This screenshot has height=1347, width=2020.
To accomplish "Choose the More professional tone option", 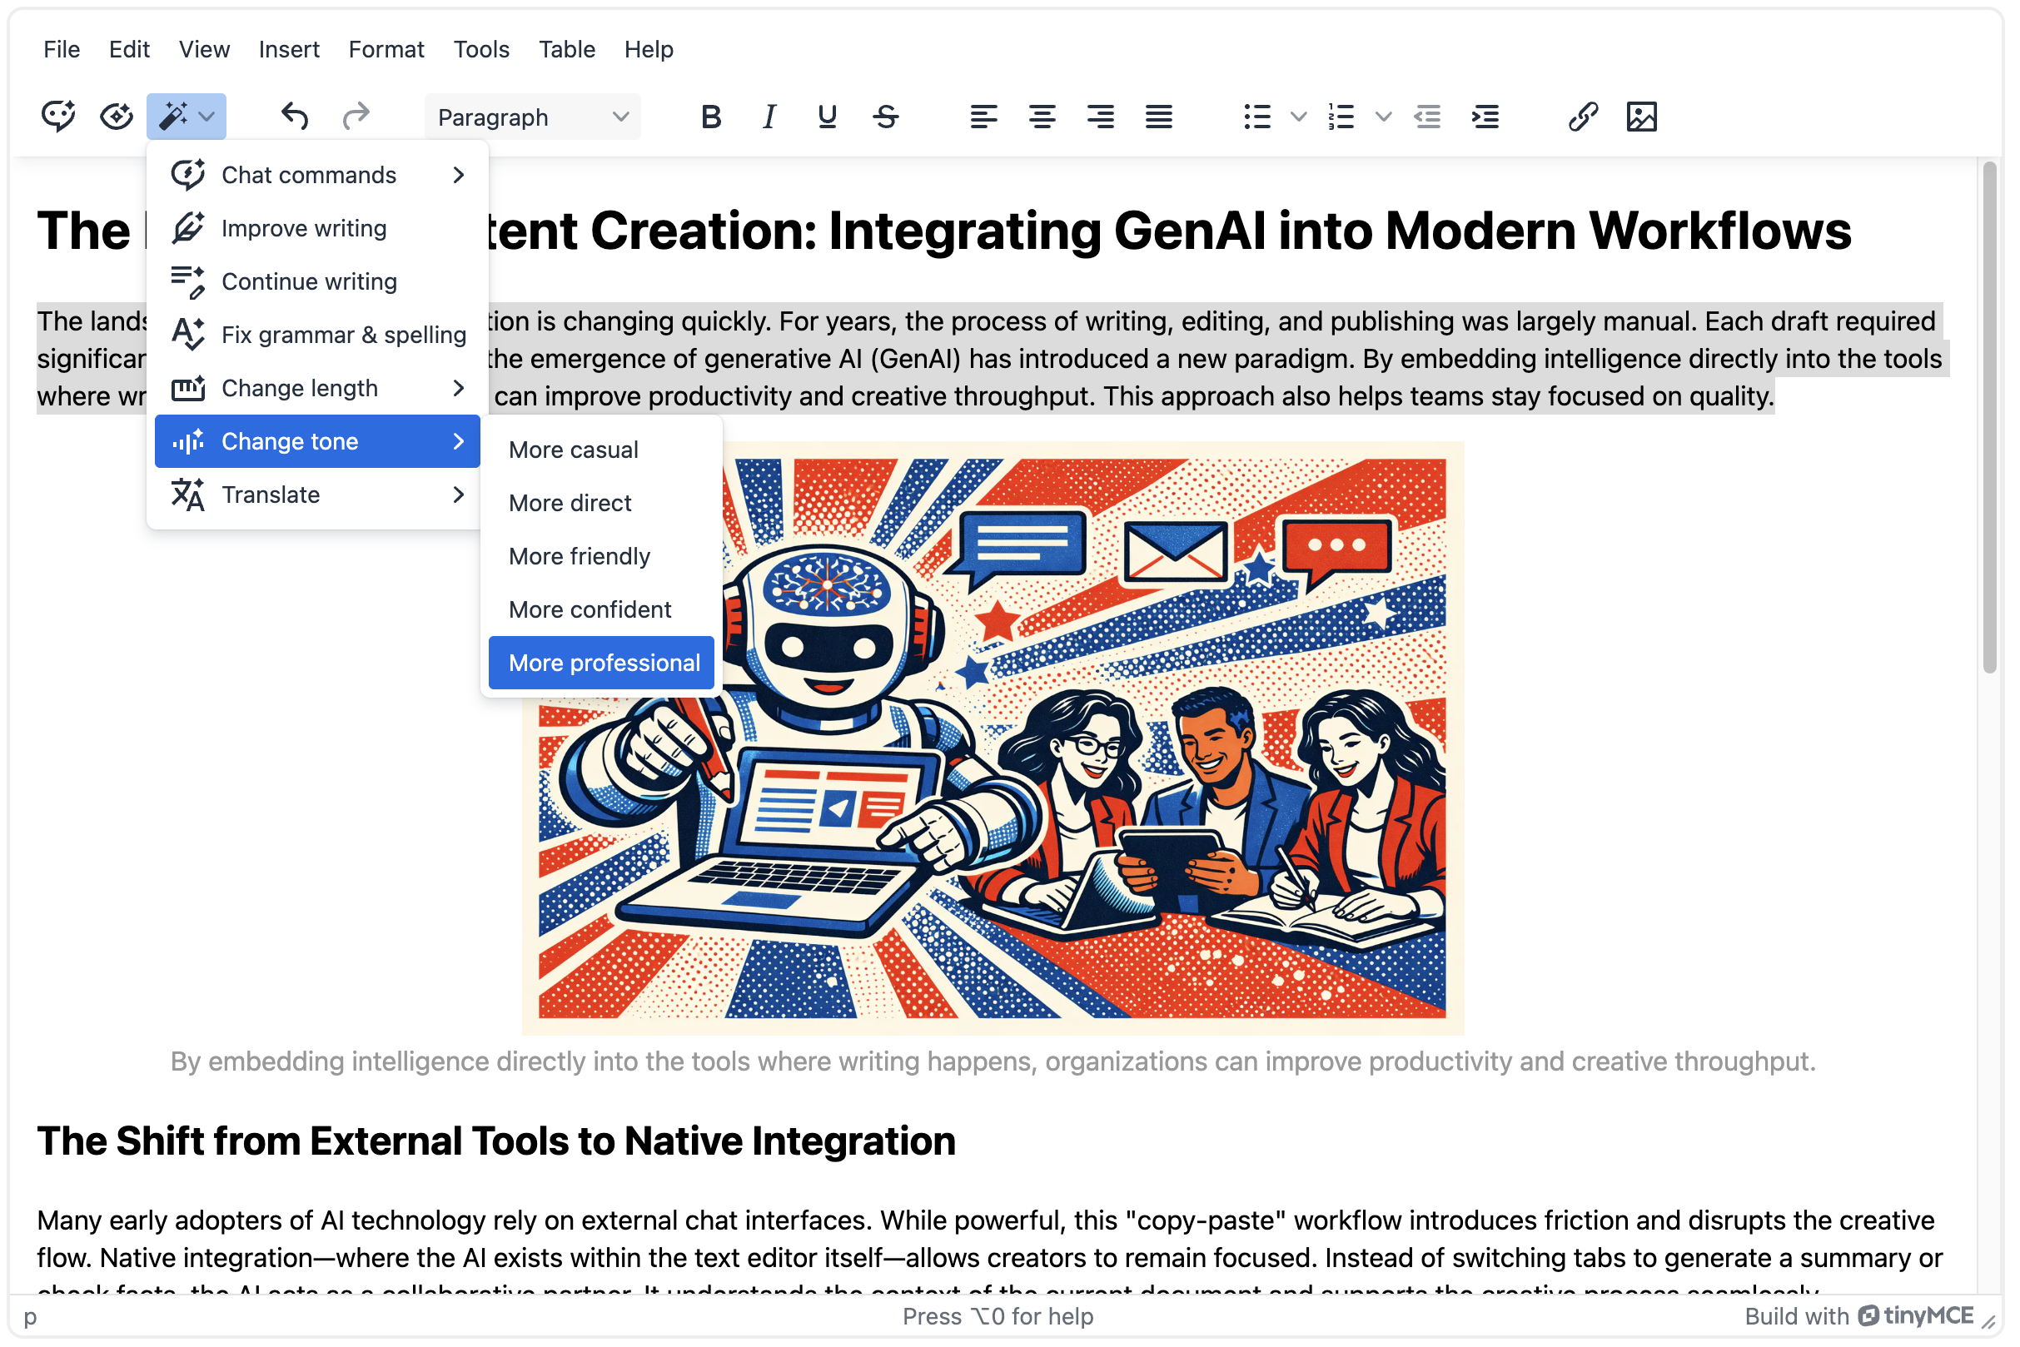I will 601,663.
